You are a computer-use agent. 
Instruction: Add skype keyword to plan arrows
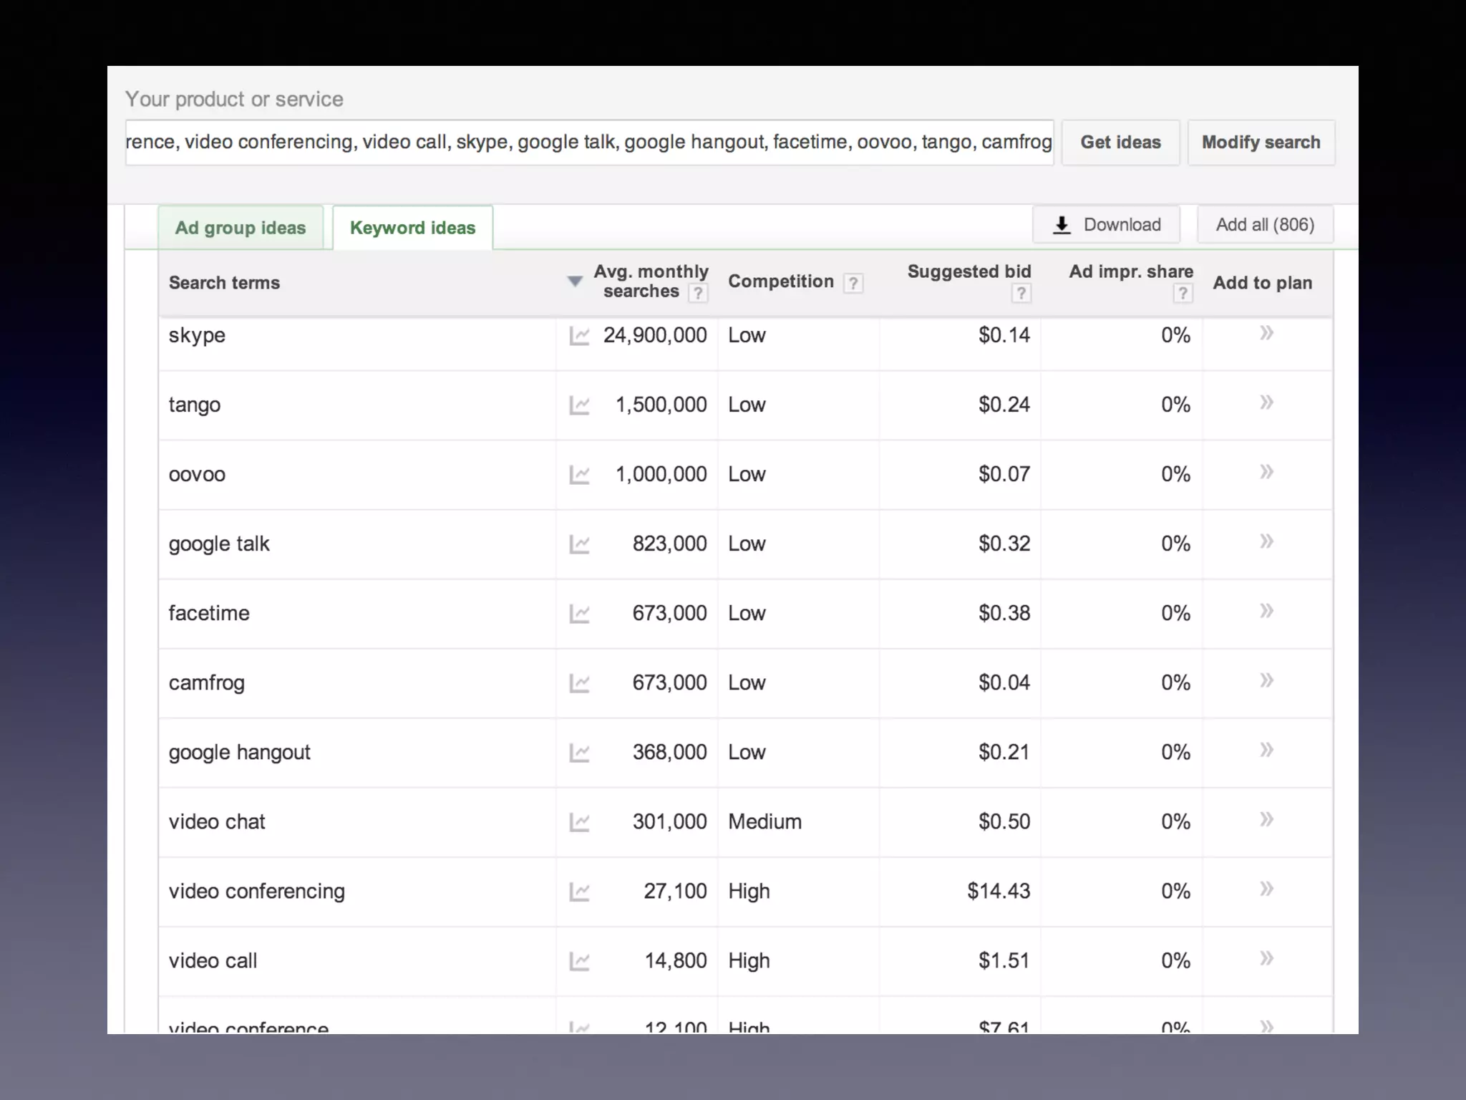click(1266, 333)
